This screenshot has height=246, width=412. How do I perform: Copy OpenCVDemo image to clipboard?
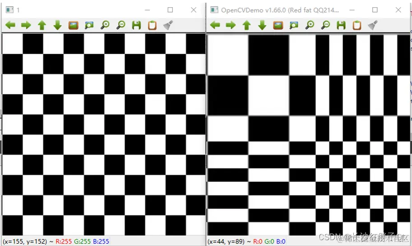click(x=357, y=25)
